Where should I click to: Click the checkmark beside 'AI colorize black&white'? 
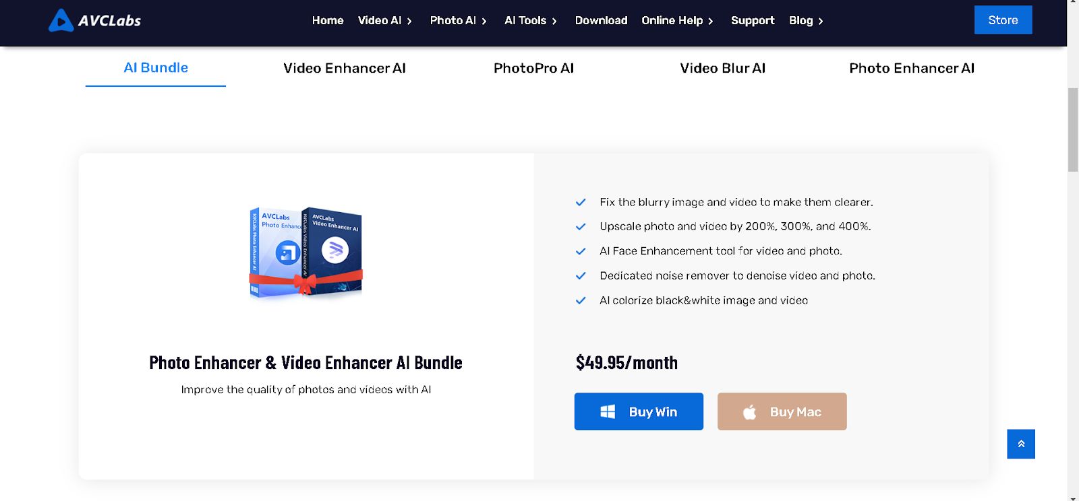(x=581, y=300)
